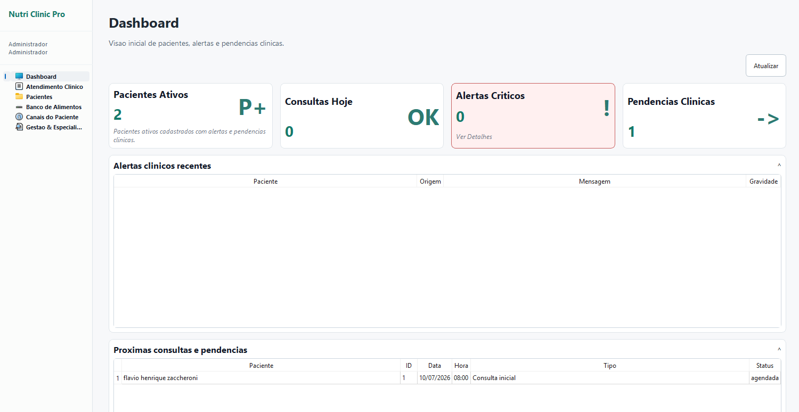799x412 pixels.
Task: Click the Hora column header
Action: tap(461, 366)
